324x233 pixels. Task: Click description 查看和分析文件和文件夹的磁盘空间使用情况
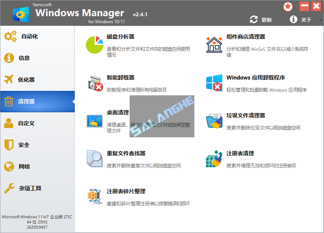[148, 52]
